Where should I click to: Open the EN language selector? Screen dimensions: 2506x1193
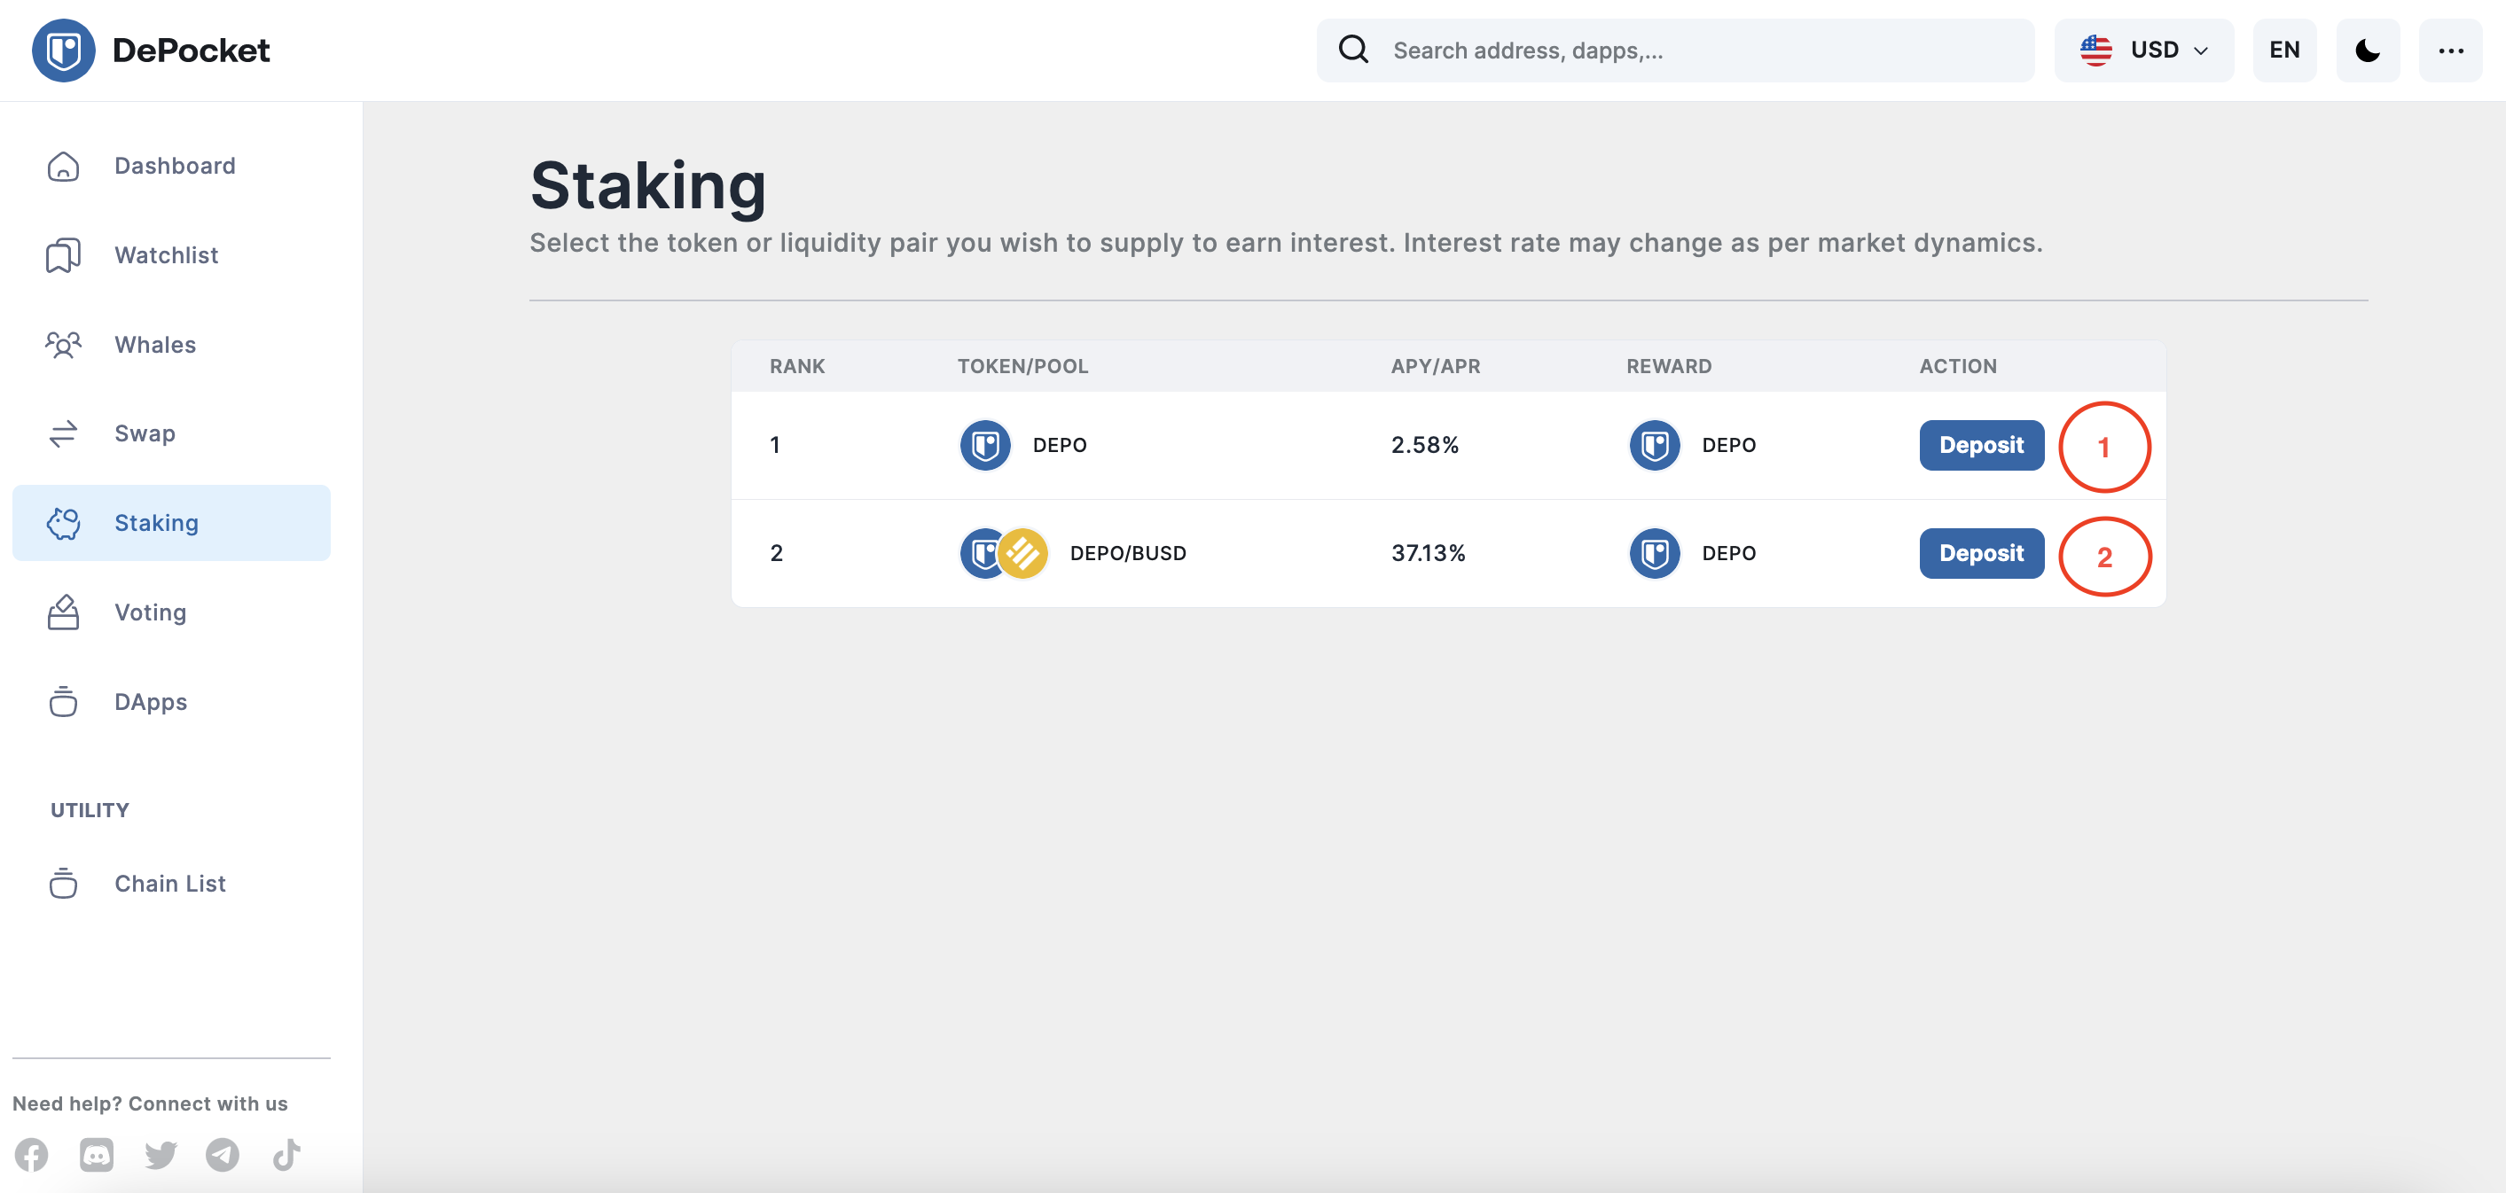click(x=2284, y=51)
